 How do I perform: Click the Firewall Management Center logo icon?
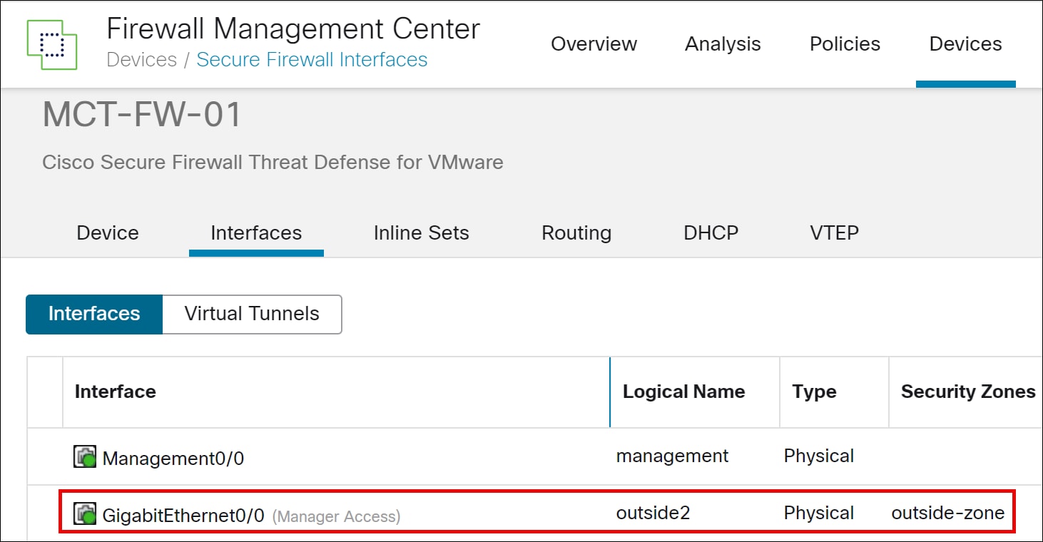point(51,44)
